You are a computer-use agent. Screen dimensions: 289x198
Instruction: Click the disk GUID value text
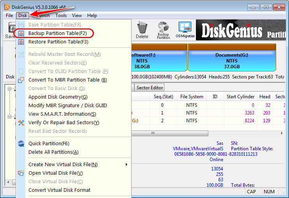click(x=216, y=154)
